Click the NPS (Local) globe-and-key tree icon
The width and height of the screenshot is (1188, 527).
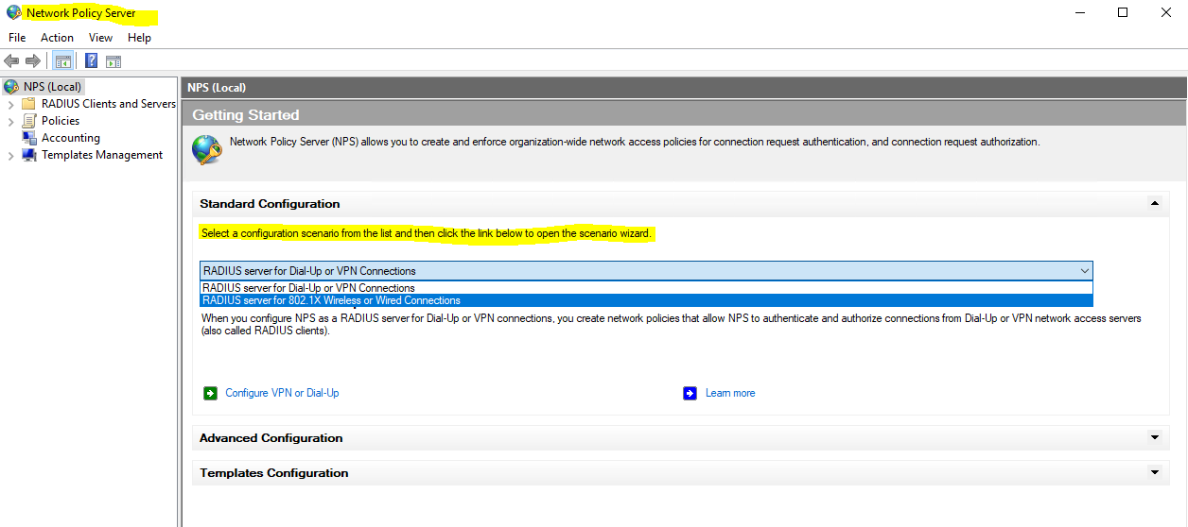tap(11, 87)
